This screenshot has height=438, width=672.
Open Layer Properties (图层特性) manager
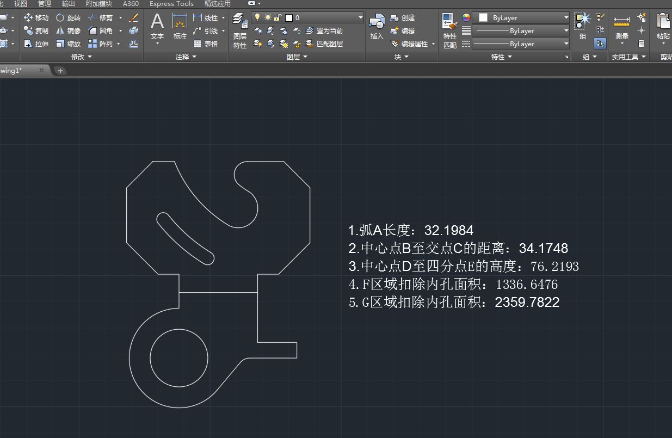240,31
